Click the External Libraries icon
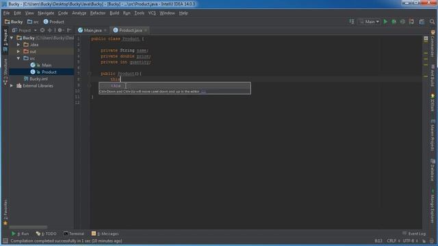 (x=19, y=85)
